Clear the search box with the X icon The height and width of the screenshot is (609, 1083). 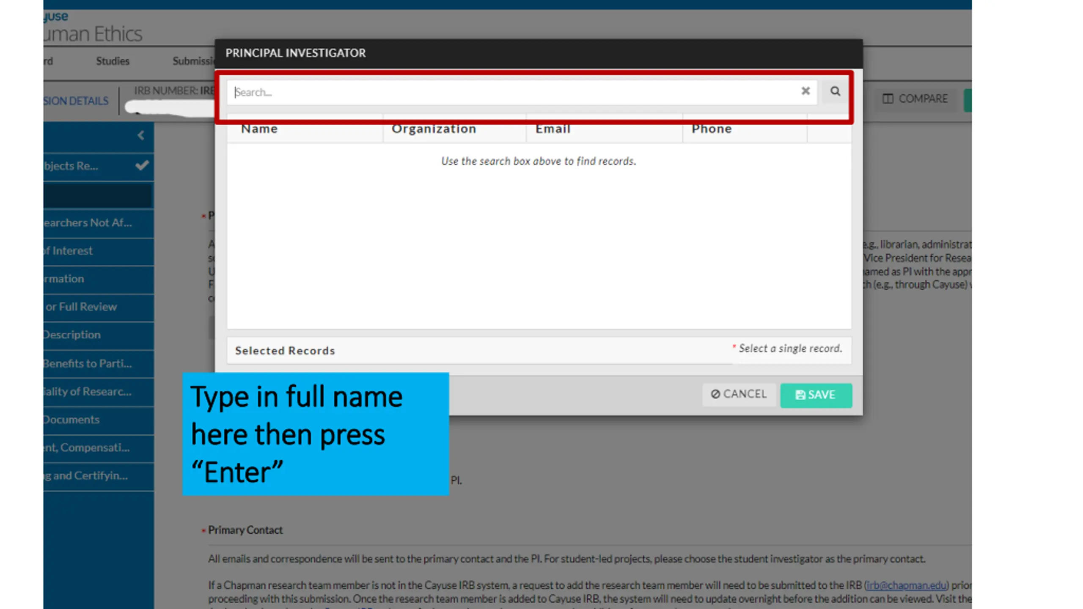coord(805,91)
